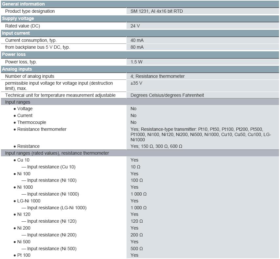Click the 'No' value for Thermocouple
280x259 pixels.
coord(133,123)
